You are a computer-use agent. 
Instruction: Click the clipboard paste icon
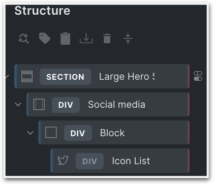tap(66, 39)
